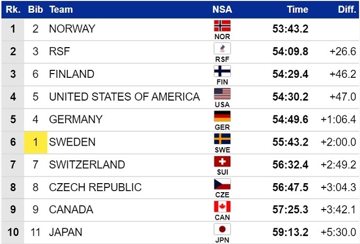
Task: Click the Japan flag icon
Action: (222, 229)
